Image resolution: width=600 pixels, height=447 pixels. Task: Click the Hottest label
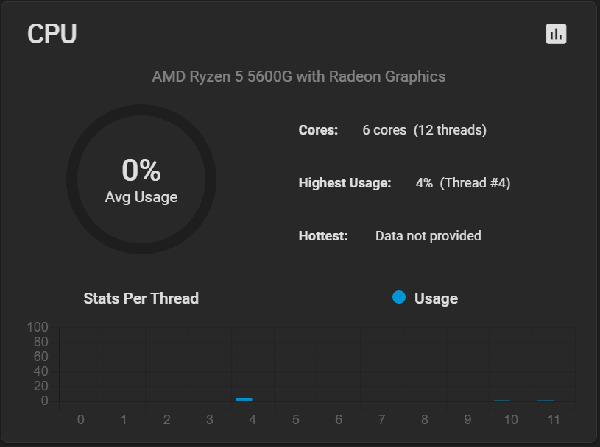pos(323,236)
